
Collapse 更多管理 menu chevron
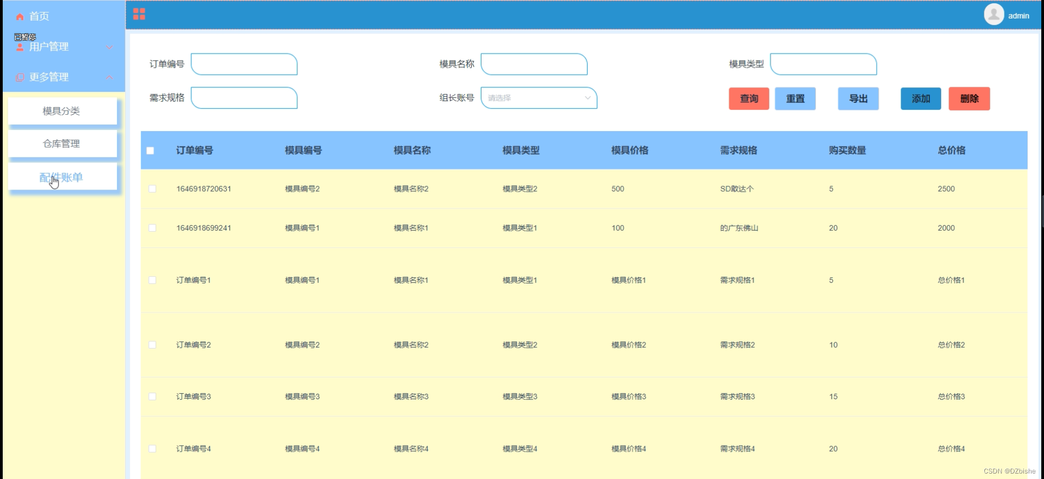(x=109, y=77)
